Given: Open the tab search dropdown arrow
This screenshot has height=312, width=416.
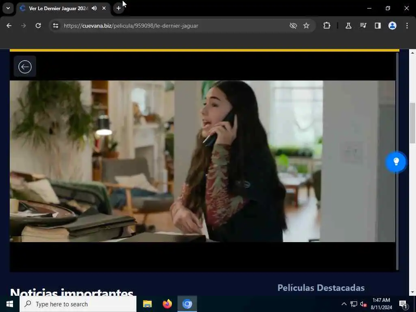Looking at the screenshot, I should pyautogui.click(x=8, y=8).
